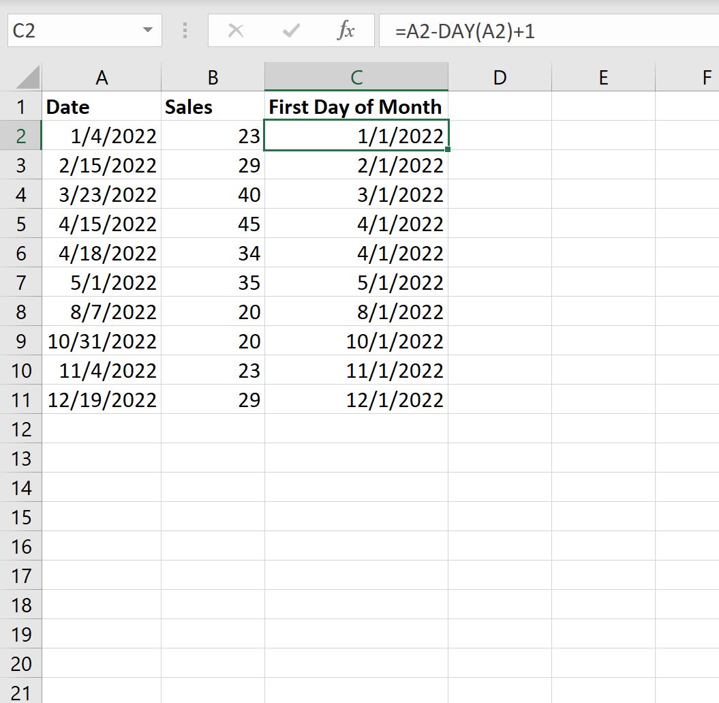Select row 1 header

click(20, 106)
